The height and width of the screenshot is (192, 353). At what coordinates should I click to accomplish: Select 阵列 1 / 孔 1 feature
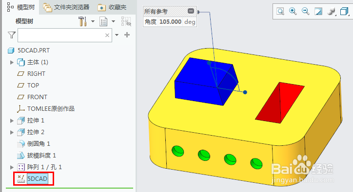click(44, 167)
